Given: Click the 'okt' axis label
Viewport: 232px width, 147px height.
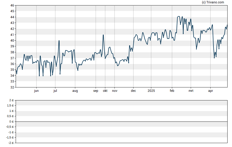Looking at the screenshot, I should point(105,91).
